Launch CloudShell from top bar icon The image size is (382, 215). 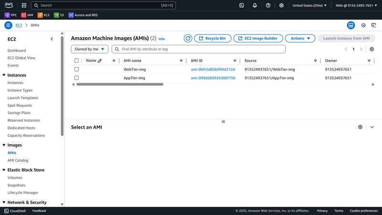pyautogui.click(x=242, y=5)
